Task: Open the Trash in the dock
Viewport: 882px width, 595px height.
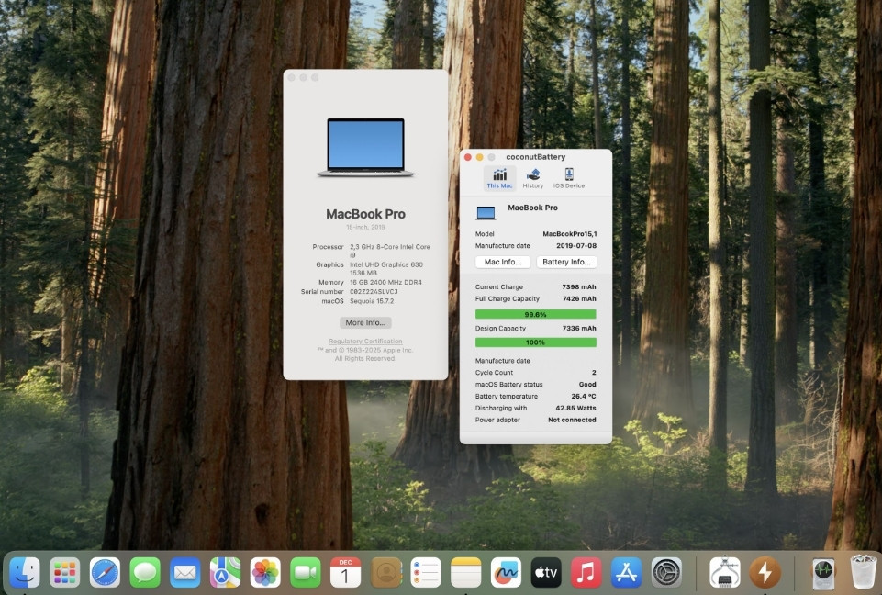Action: 863,572
